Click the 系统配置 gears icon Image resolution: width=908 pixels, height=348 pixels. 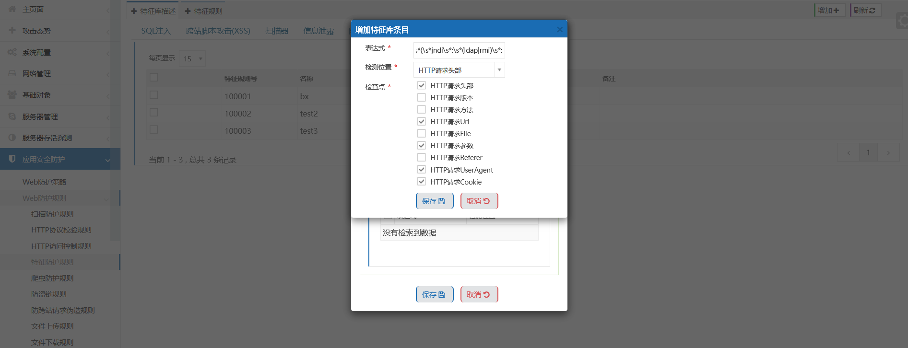point(12,52)
